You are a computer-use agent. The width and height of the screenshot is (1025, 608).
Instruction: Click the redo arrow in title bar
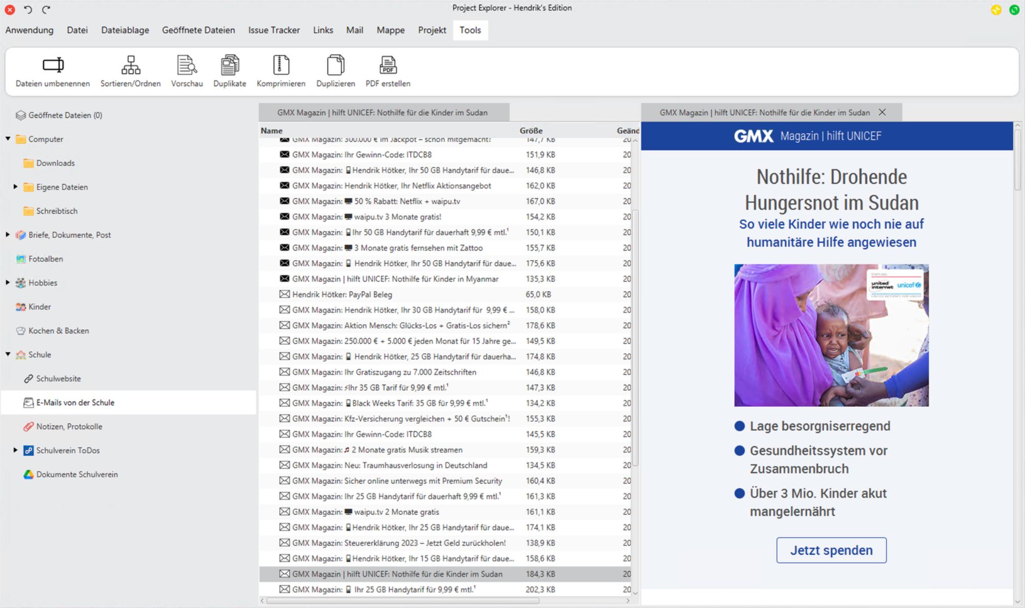46,9
